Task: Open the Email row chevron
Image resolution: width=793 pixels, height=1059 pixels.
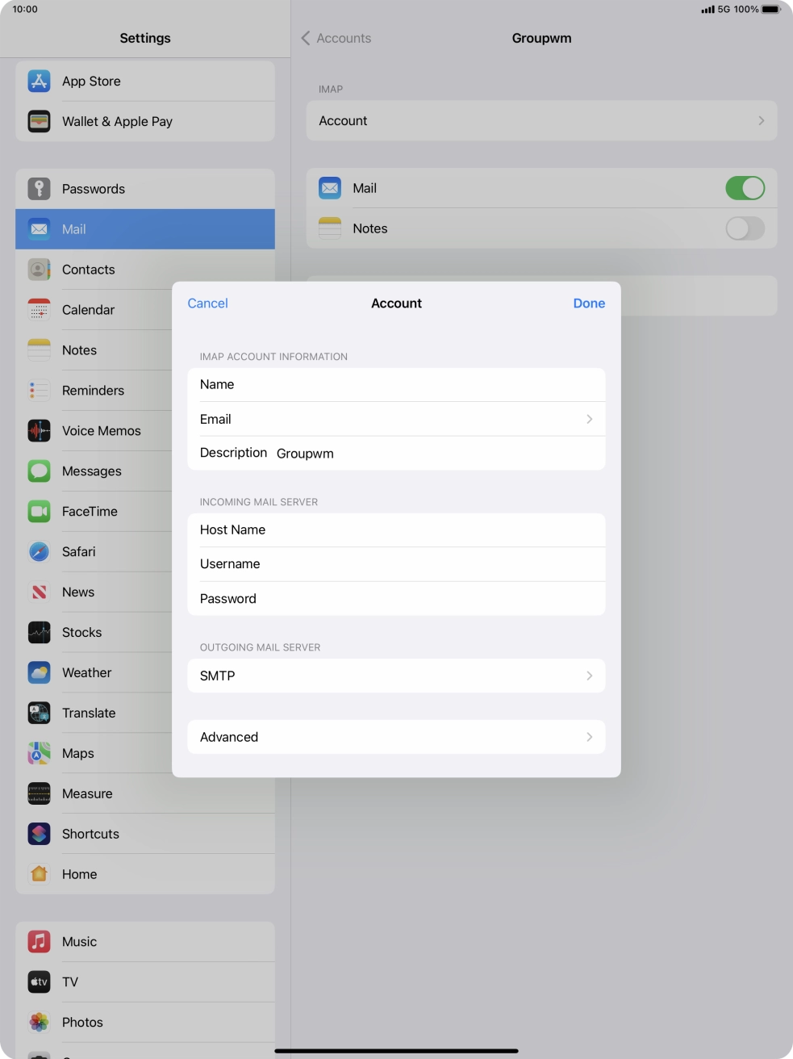Action: point(589,419)
